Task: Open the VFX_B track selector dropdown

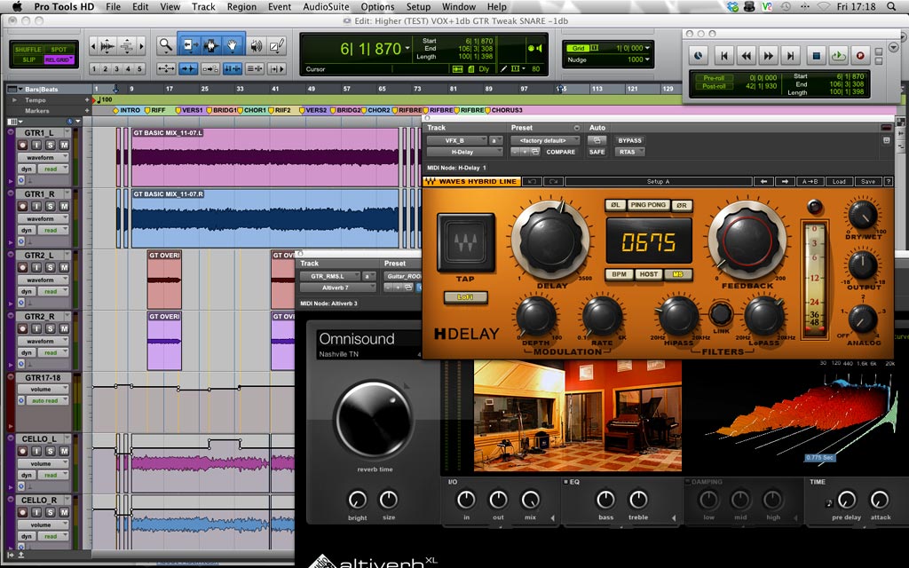Action: pyautogui.click(x=456, y=140)
